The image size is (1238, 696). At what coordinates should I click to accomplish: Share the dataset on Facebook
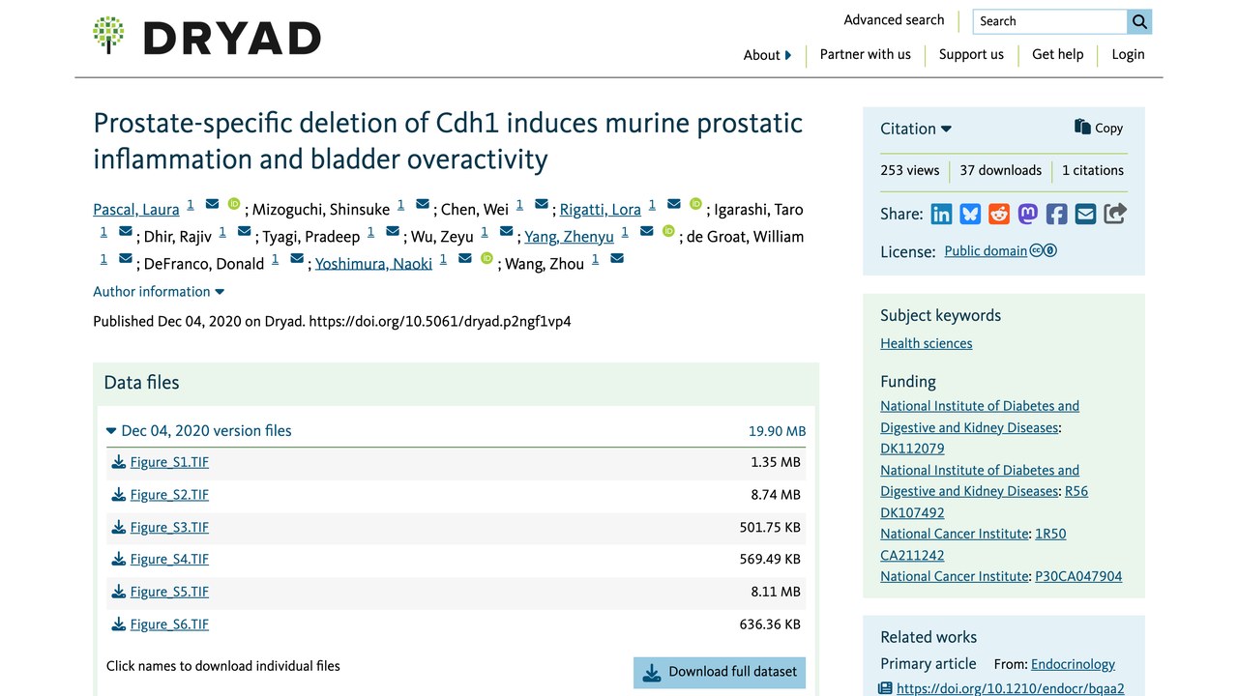1057,214
